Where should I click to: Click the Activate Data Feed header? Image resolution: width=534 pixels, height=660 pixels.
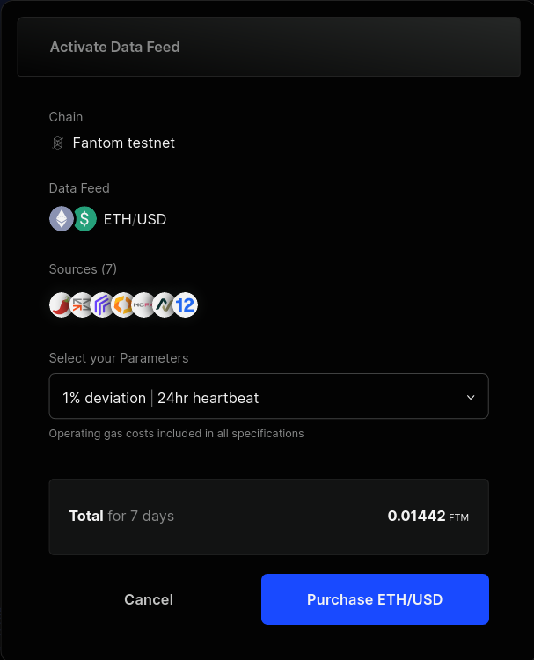(x=115, y=48)
